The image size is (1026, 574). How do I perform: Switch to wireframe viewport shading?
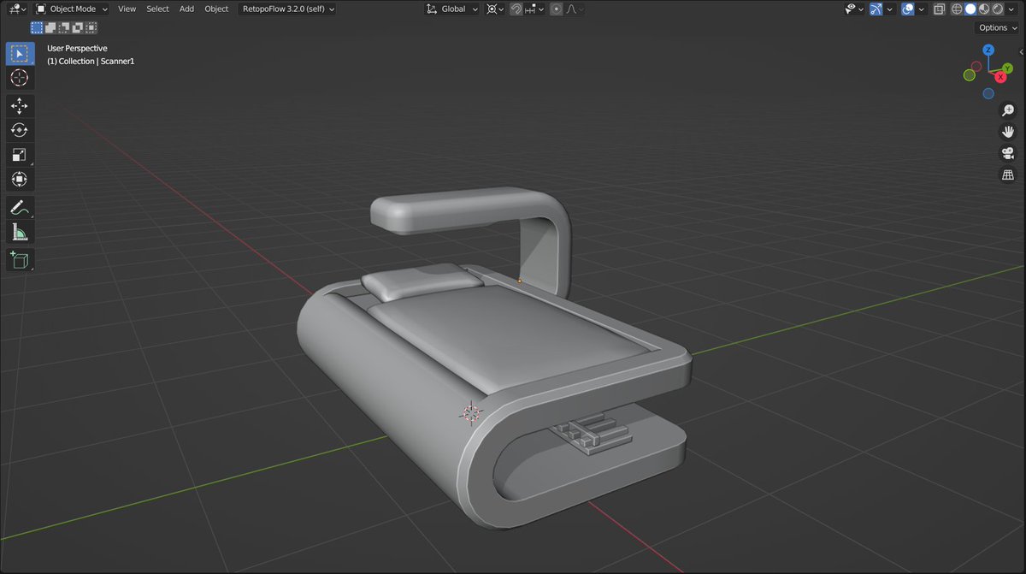click(958, 9)
